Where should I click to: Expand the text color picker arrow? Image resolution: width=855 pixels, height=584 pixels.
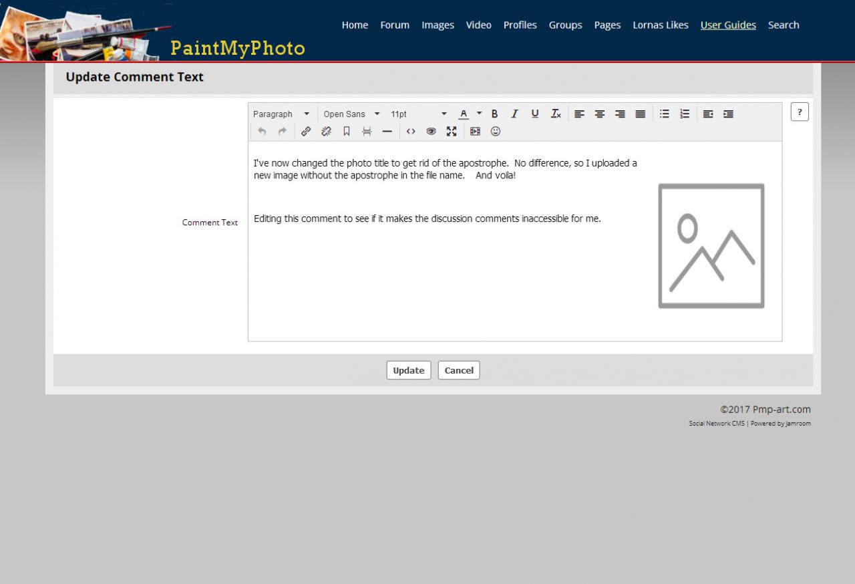[479, 114]
